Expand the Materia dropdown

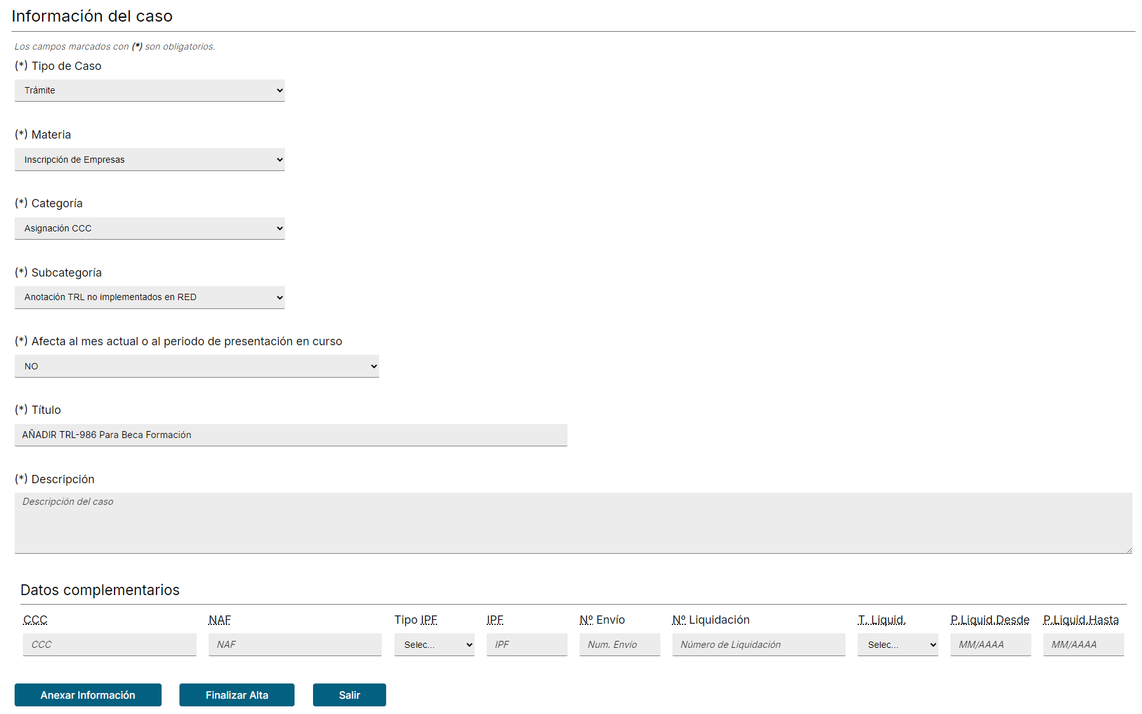pyautogui.click(x=150, y=160)
